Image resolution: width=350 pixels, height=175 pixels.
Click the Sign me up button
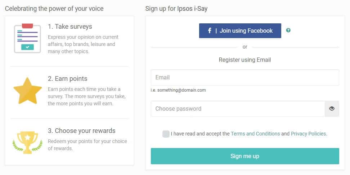[245, 156]
